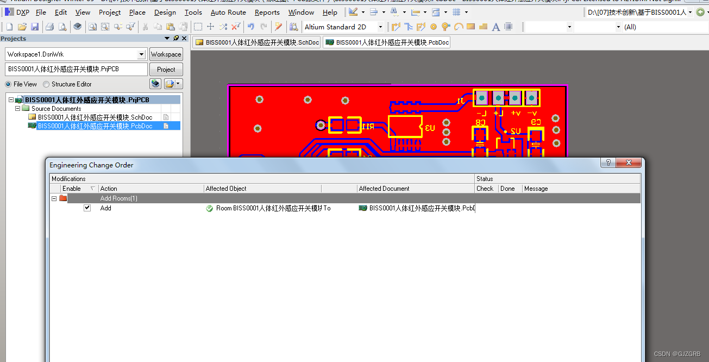Place a component
This screenshot has width=709, height=362.
[509, 27]
